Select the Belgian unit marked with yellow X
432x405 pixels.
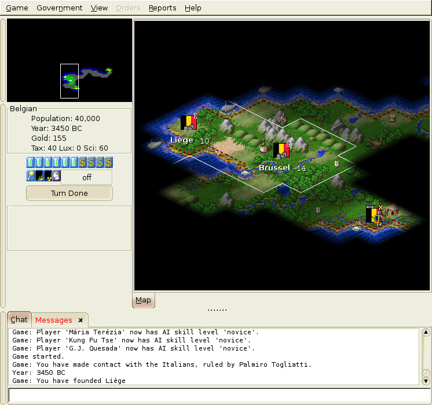point(374,214)
